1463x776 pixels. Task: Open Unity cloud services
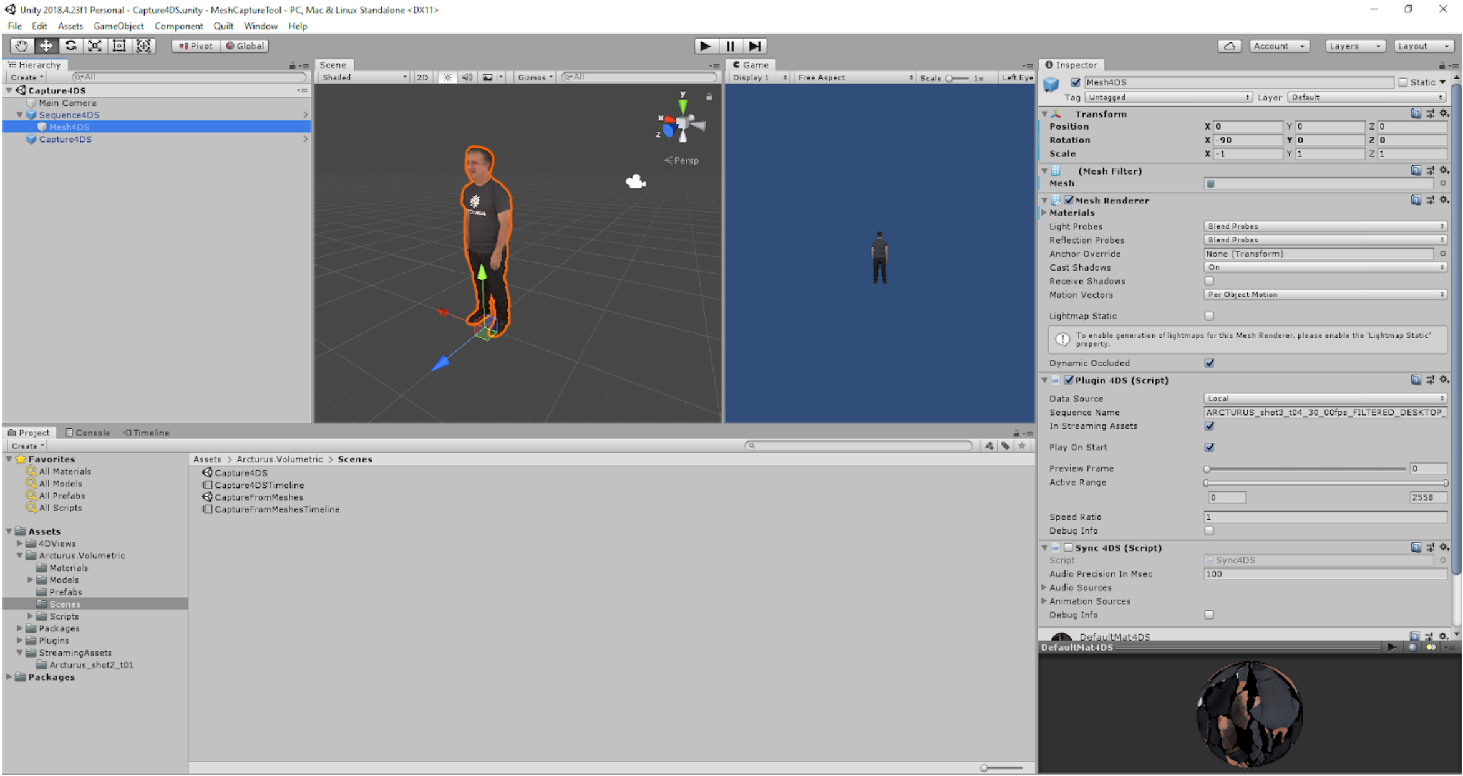(x=1229, y=46)
